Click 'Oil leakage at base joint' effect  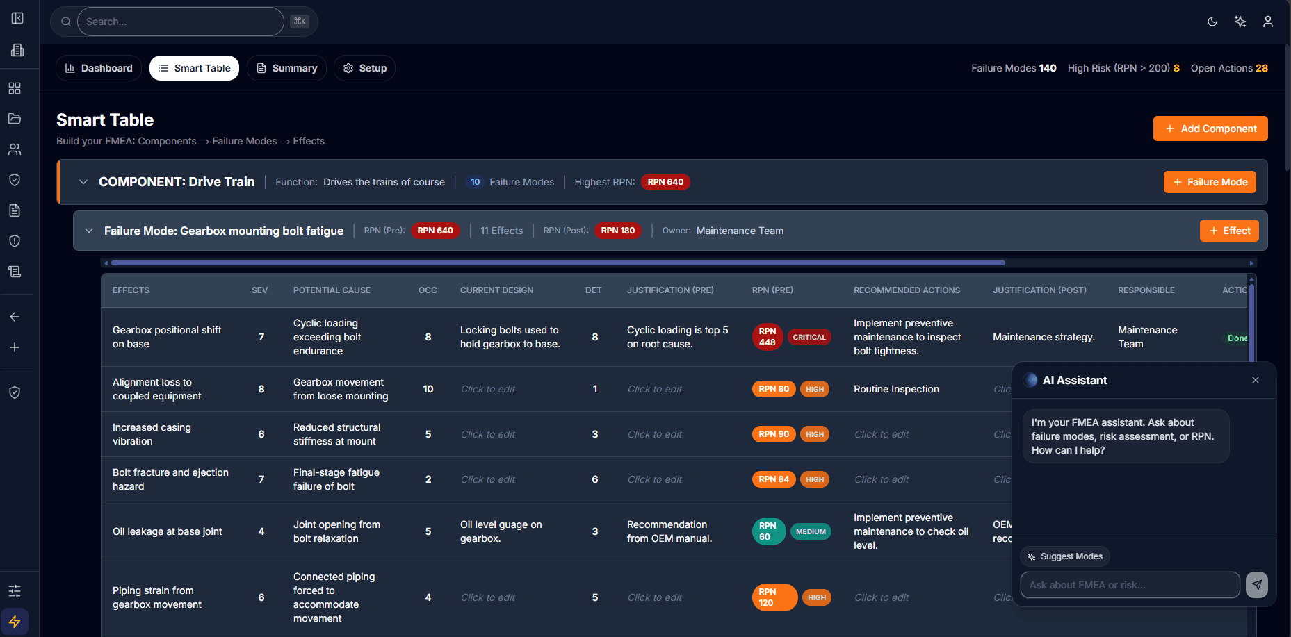(x=168, y=531)
